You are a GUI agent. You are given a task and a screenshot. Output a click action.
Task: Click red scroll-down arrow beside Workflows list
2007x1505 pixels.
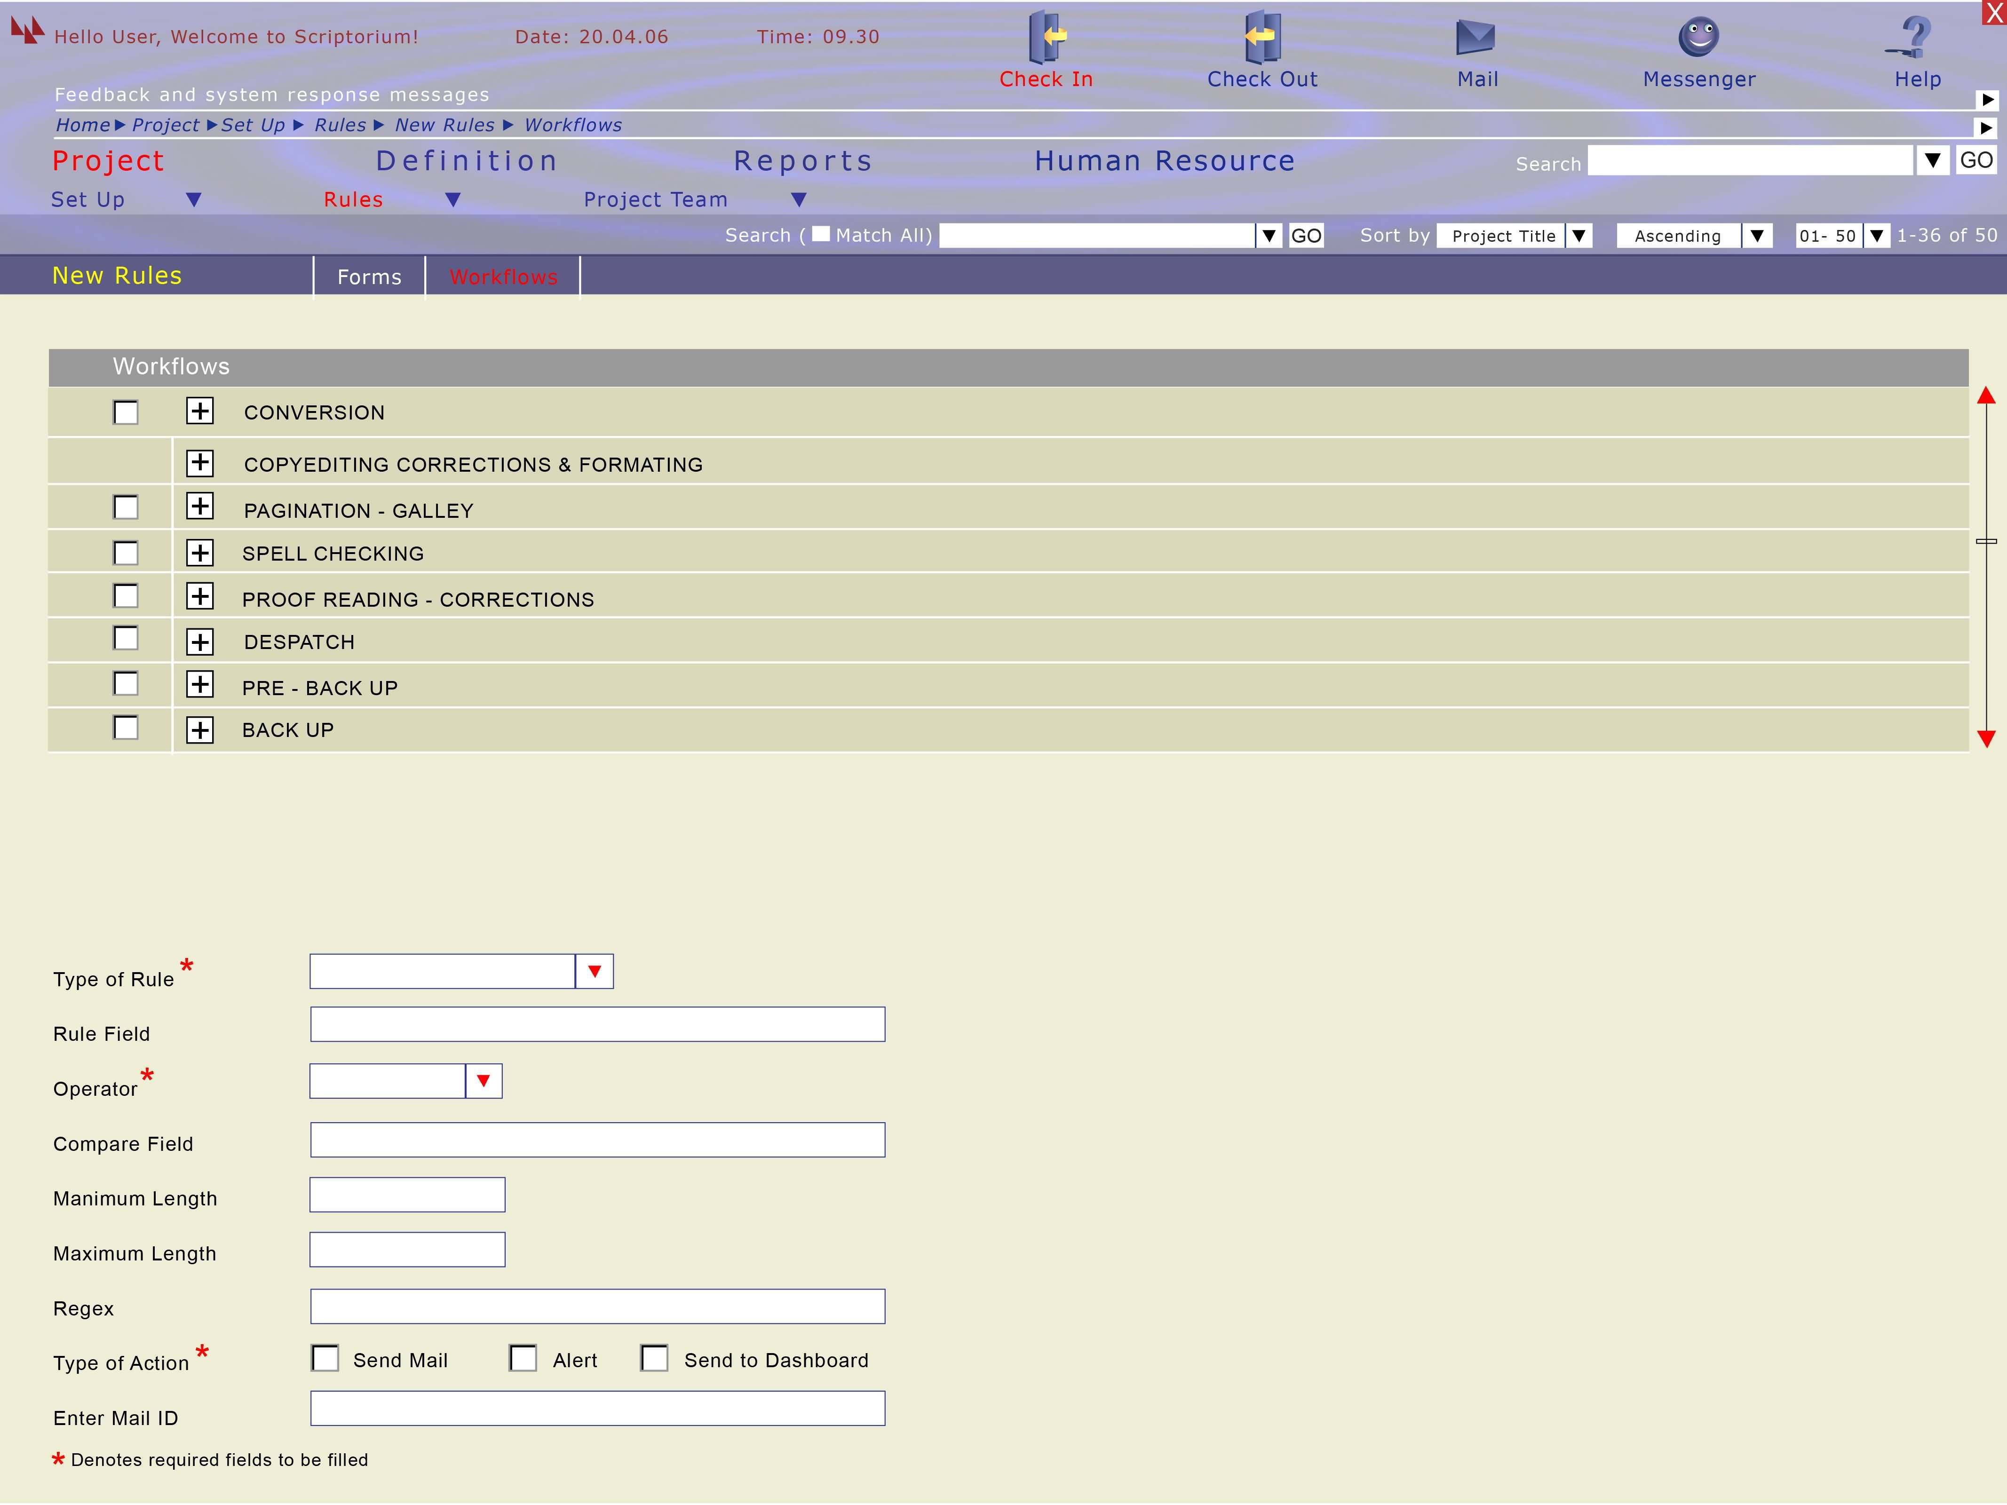coord(1986,738)
